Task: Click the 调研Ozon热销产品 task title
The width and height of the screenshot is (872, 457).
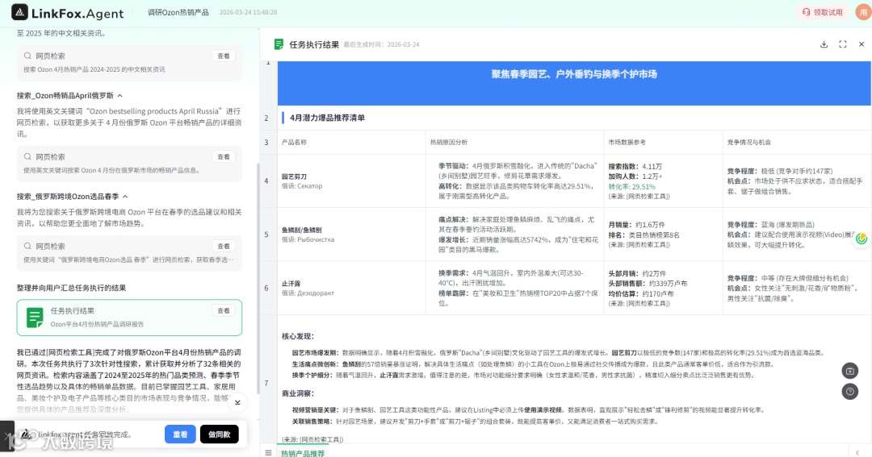Action: tap(178, 12)
